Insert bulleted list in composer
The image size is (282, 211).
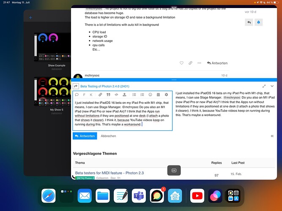click(x=134, y=95)
